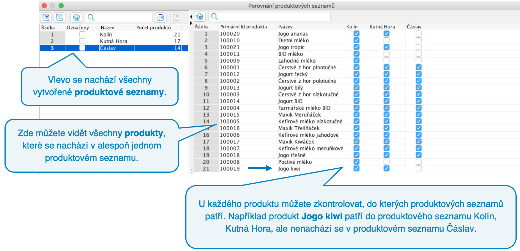Focus the left product list search field

118,17
